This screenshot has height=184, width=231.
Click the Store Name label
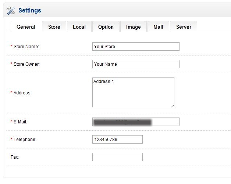[x=26, y=47]
